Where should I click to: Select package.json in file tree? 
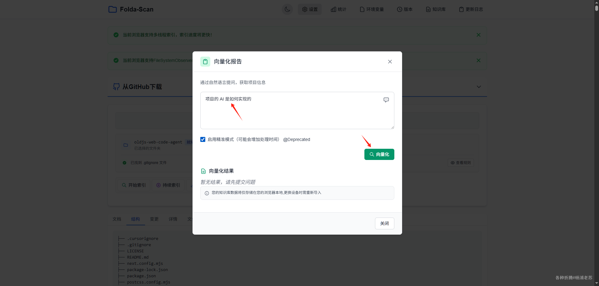[141, 276]
